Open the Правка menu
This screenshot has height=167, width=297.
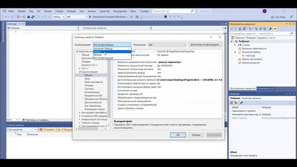click(21, 11)
